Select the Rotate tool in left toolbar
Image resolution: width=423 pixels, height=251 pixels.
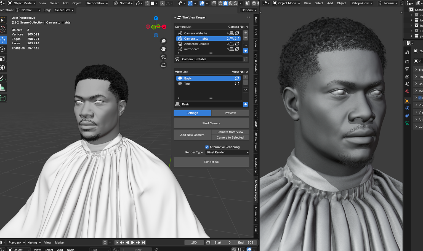[x=3, y=49]
